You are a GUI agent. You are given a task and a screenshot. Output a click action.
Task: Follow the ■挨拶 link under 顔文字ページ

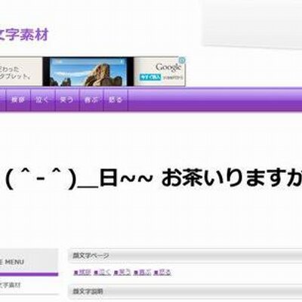[82, 273]
